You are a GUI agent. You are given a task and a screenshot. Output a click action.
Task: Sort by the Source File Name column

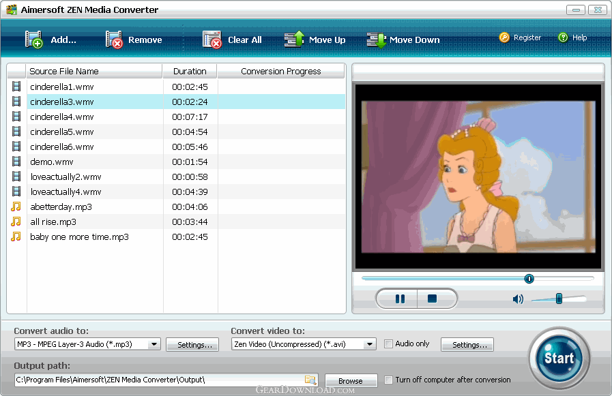tap(94, 72)
